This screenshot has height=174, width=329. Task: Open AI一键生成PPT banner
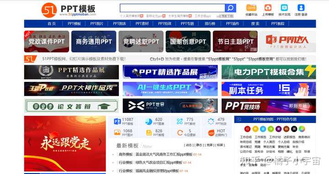pos(170,89)
